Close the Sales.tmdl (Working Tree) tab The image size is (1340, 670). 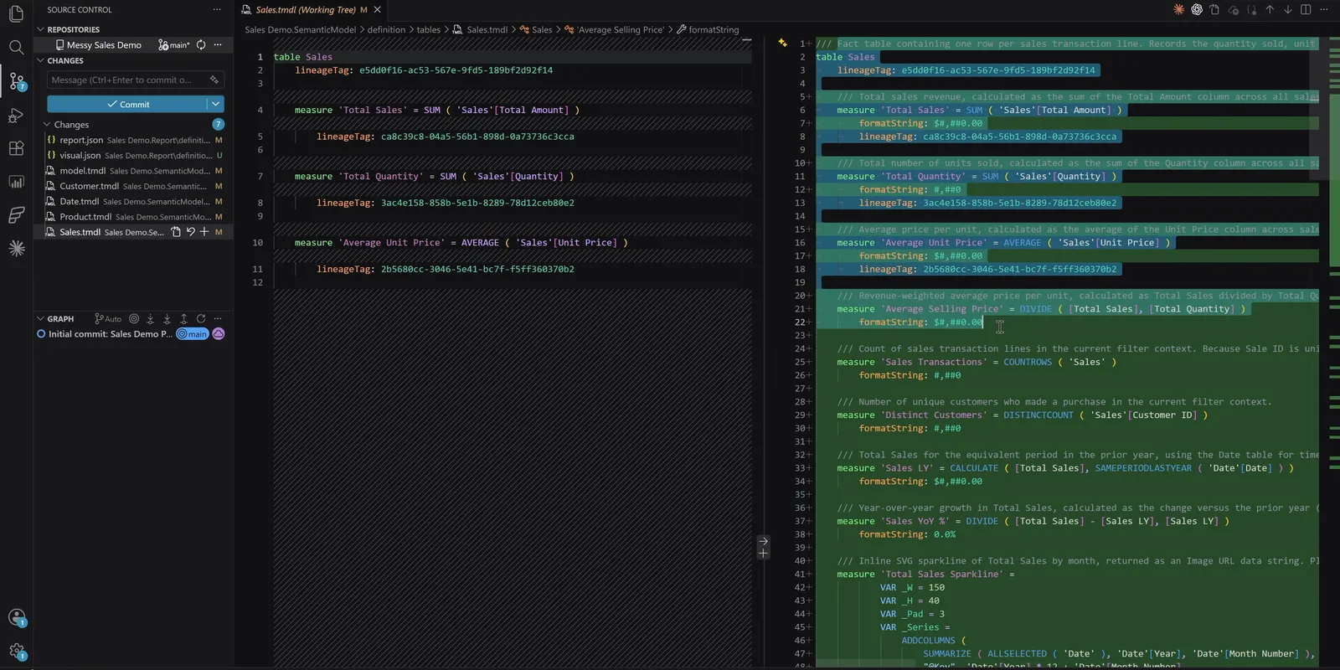(378, 10)
